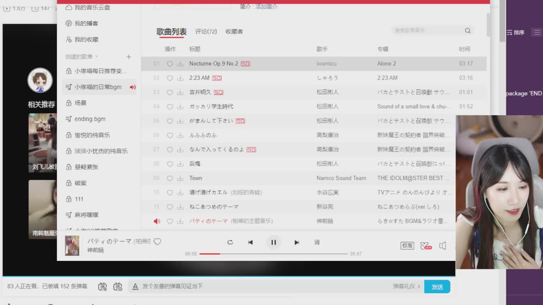
Task: Like the song ねこあつめのテーマ
Action: (170, 207)
